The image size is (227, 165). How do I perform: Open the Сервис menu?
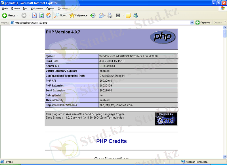(50, 9)
